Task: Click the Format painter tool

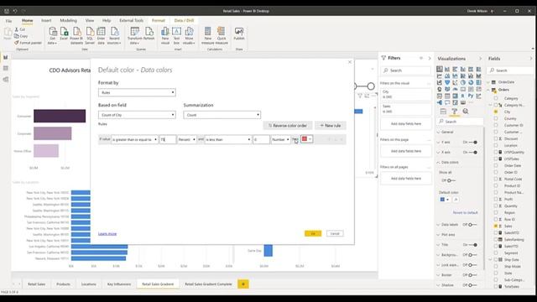Action: coord(28,43)
